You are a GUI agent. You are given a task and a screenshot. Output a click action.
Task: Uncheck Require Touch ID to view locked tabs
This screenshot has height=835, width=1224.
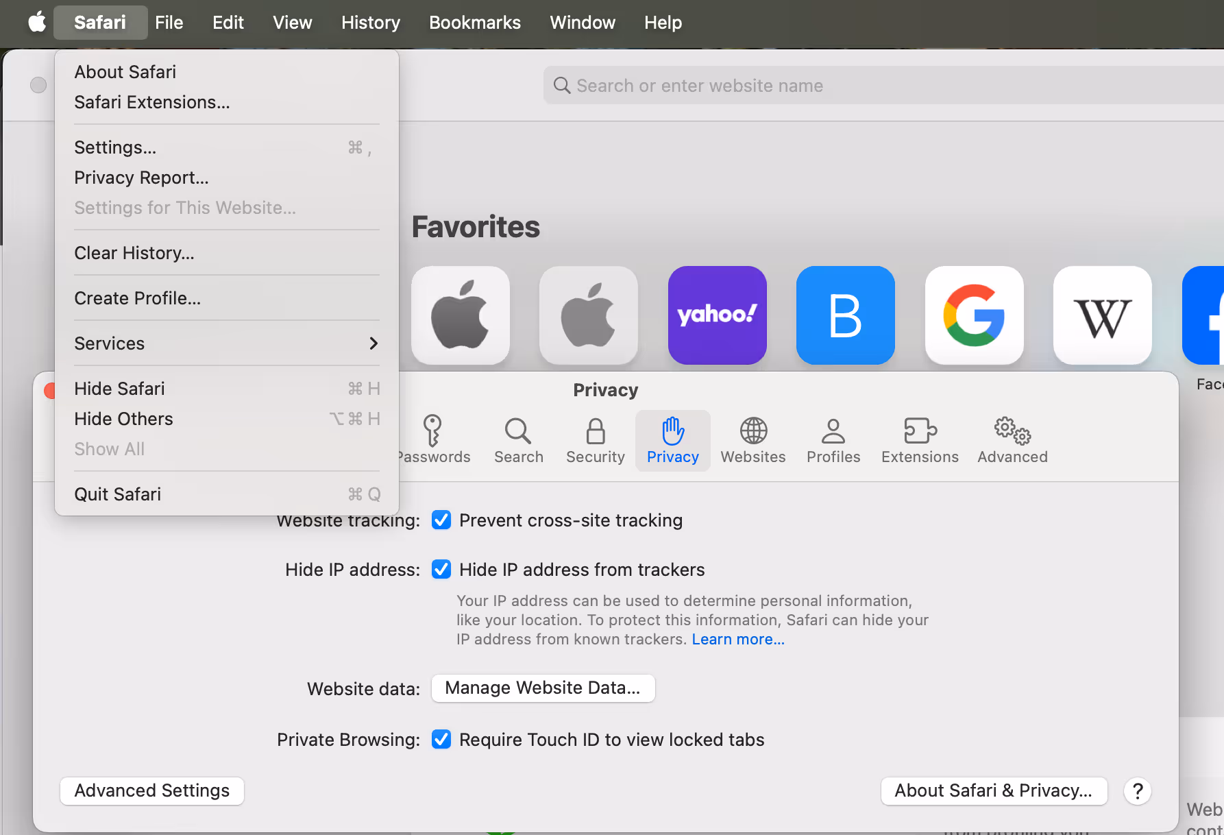click(x=441, y=739)
